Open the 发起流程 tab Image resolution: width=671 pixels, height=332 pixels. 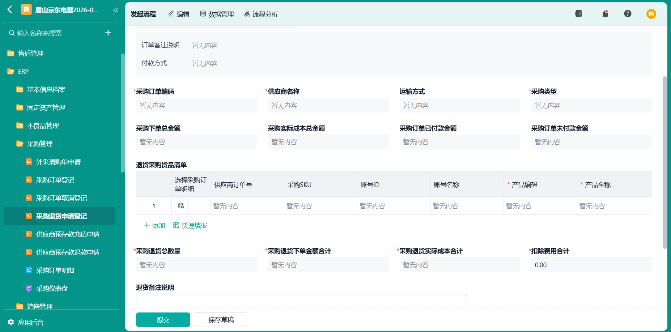[x=143, y=14]
